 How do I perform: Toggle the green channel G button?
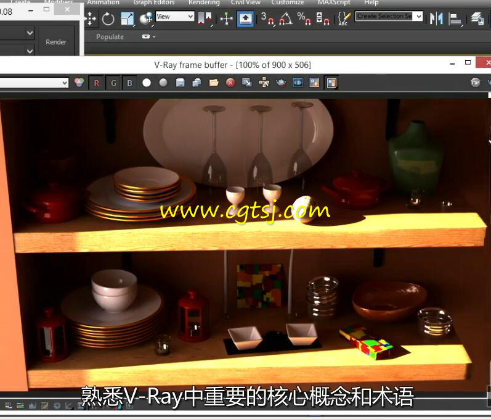coord(113,83)
